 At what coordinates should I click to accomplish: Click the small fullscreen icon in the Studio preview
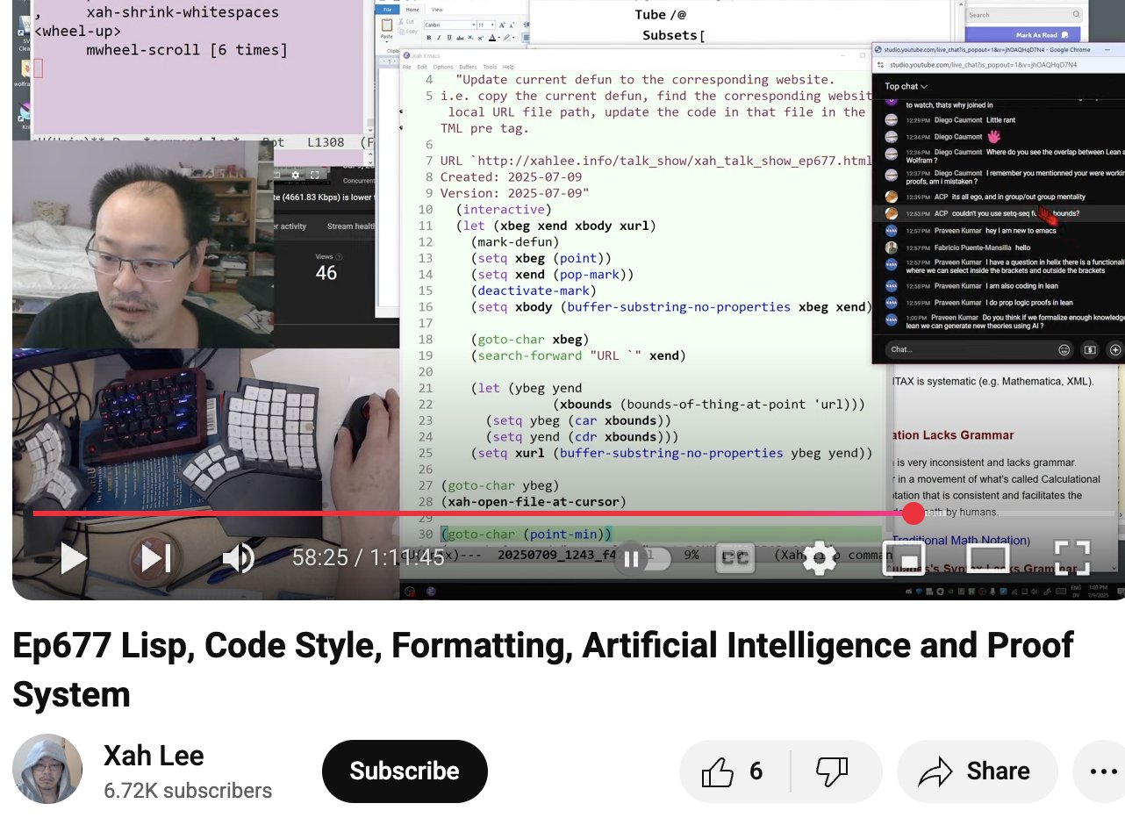click(314, 175)
